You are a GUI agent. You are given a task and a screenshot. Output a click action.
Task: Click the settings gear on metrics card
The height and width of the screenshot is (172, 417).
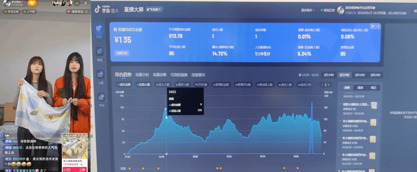click(372, 26)
